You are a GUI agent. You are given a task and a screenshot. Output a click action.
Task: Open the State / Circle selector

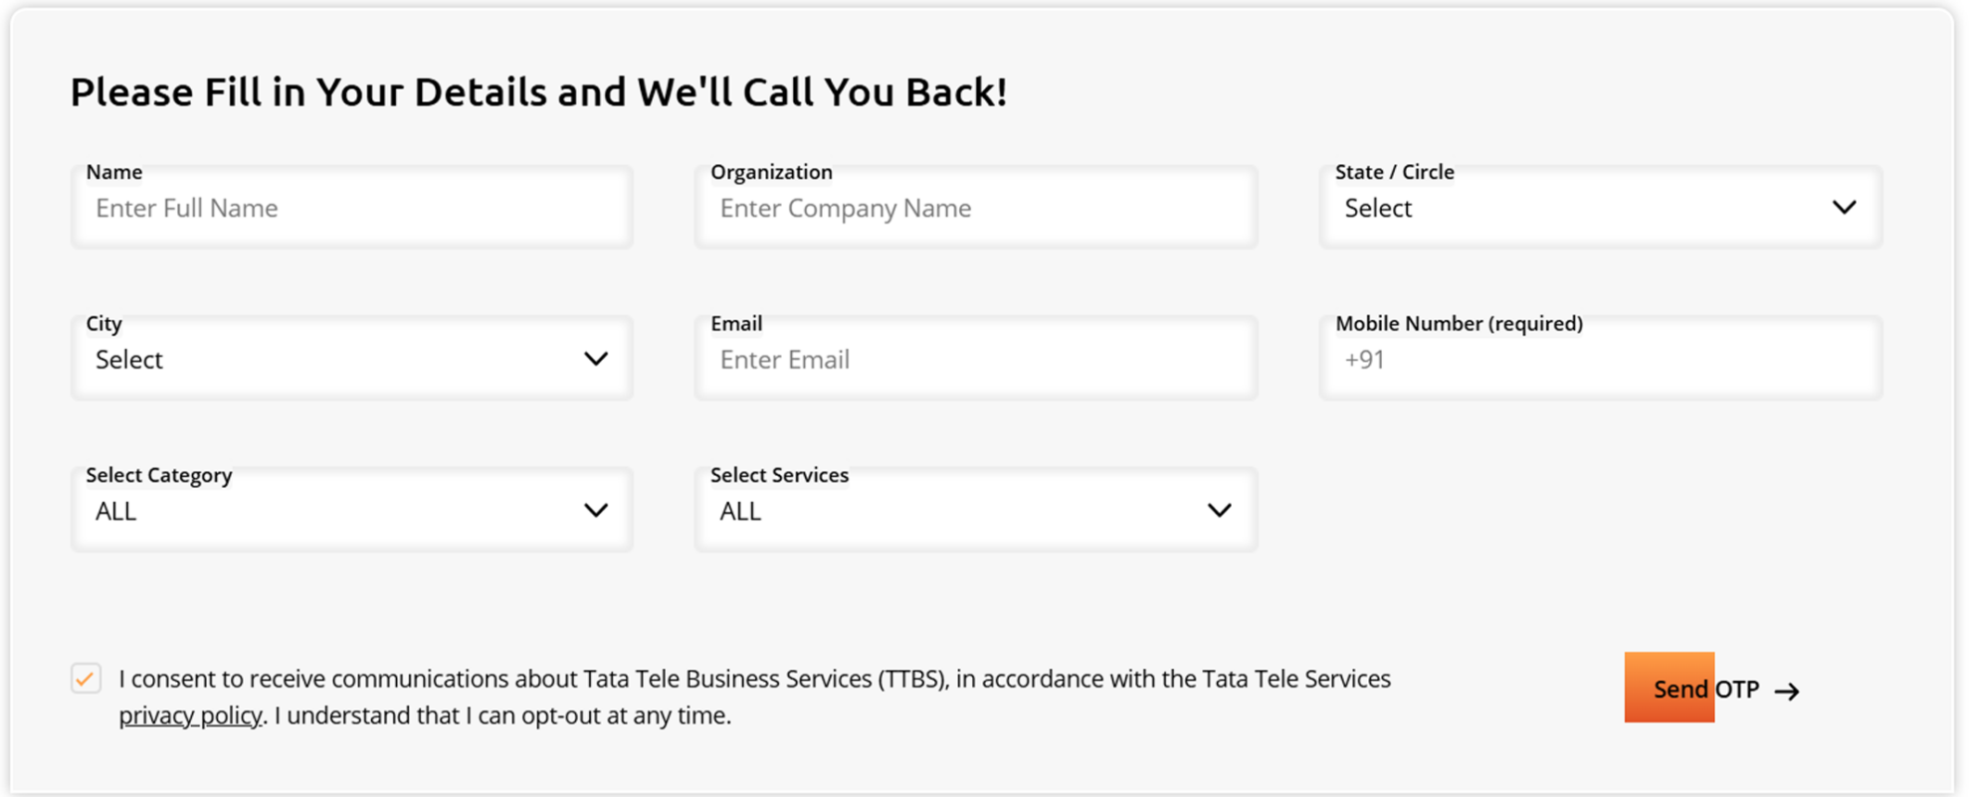point(1598,208)
